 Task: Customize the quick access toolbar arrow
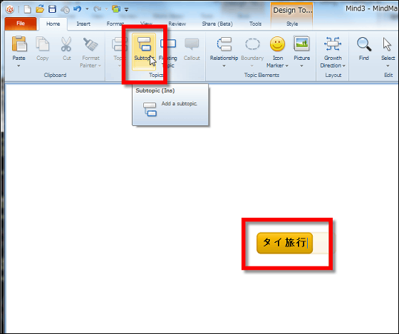pos(127,10)
